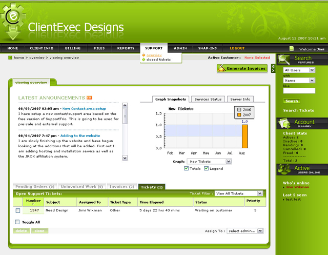Open the Ticket Filter dropdown

239,193
